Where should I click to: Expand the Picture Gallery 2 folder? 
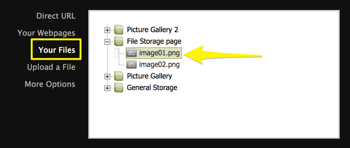pos(107,30)
